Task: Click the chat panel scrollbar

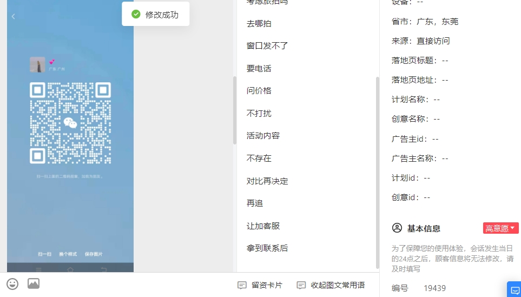Action: point(235,110)
